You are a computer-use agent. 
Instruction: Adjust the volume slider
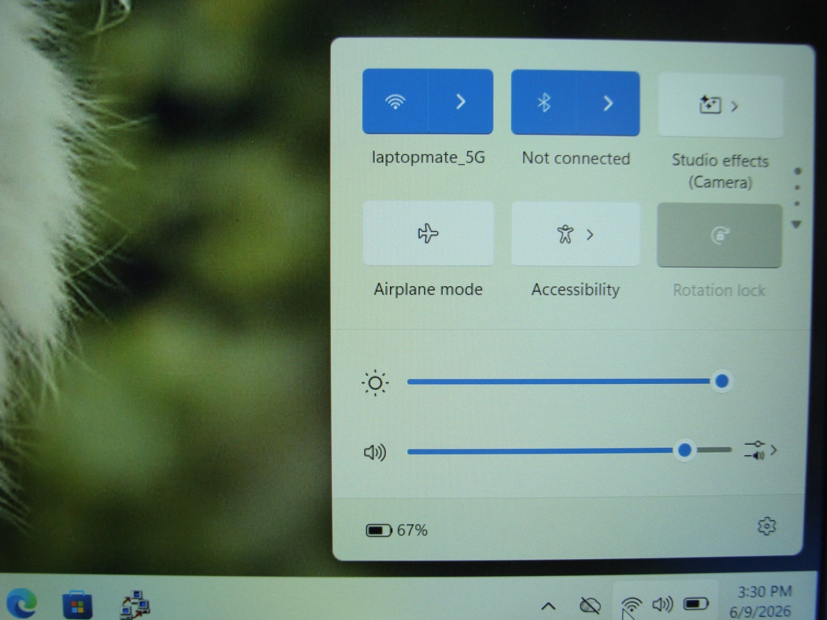(569, 451)
